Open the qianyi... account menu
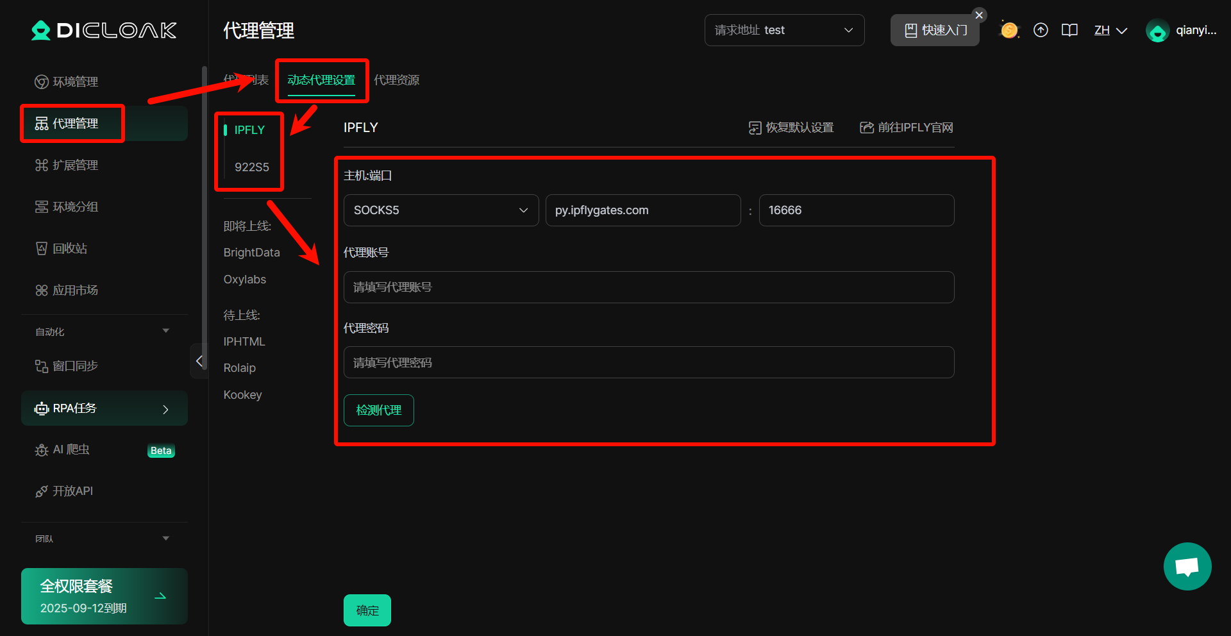The height and width of the screenshot is (636, 1231). click(1196, 30)
